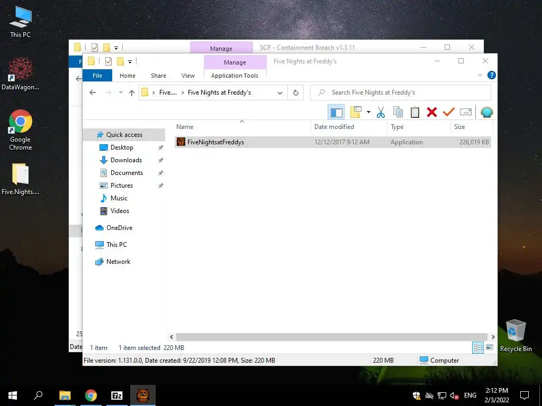Select This PC in navigation pane

[x=116, y=244]
